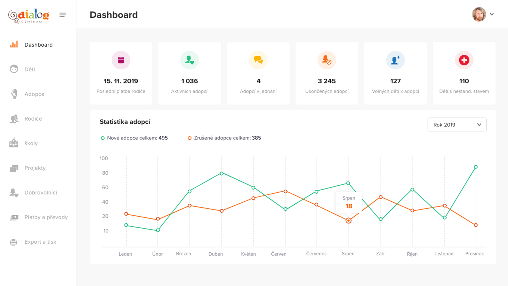508x286 pixels.
Task: Click the blue add-person icon
Action: (x=396, y=60)
